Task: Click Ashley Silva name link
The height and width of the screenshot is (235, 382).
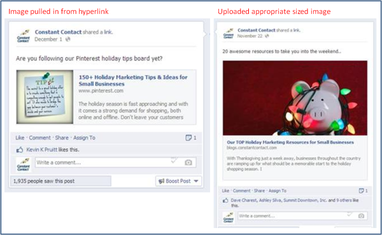Action: tap(270, 201)
